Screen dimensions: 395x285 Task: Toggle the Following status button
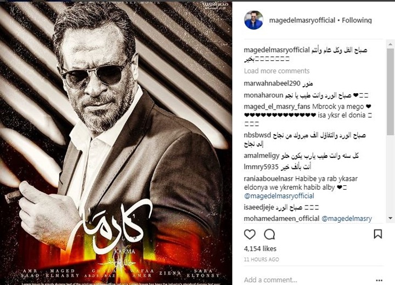pos(357,20)
